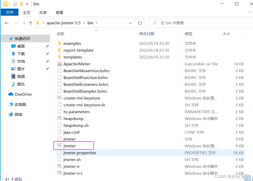Click the Documents (文档) icon in sidebar
This screenshot has width=253, height=181.
click(x=13, y=61)
